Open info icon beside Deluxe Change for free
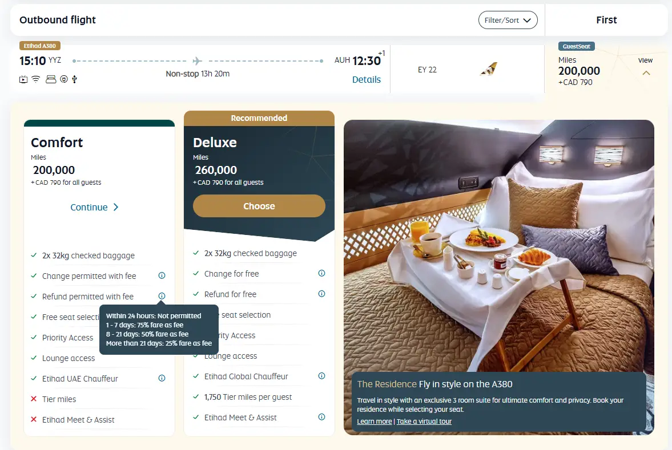 pyautogui.click(x=322, y=273)
